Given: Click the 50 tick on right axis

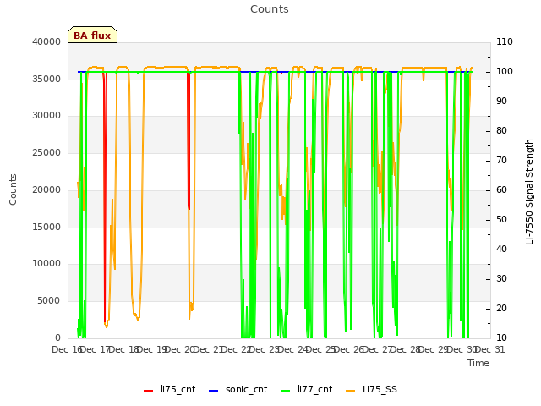Looking at the screenshot, I should (x=501, y=220).
